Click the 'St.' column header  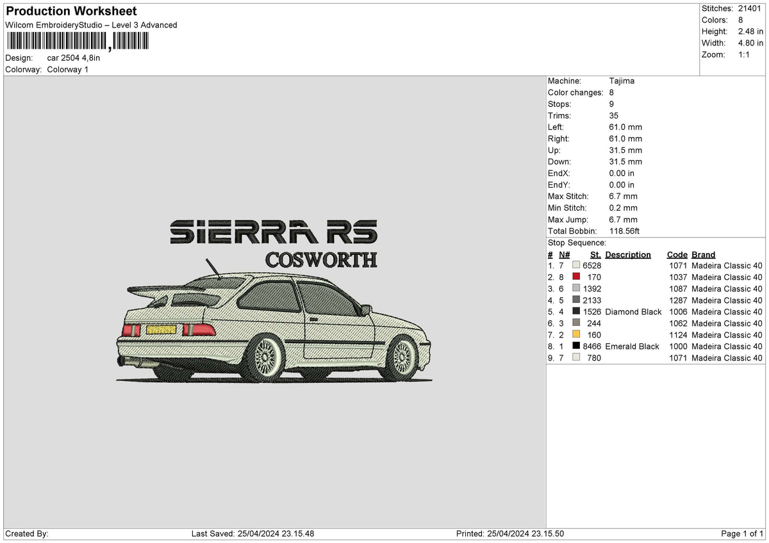coord(595,255)
